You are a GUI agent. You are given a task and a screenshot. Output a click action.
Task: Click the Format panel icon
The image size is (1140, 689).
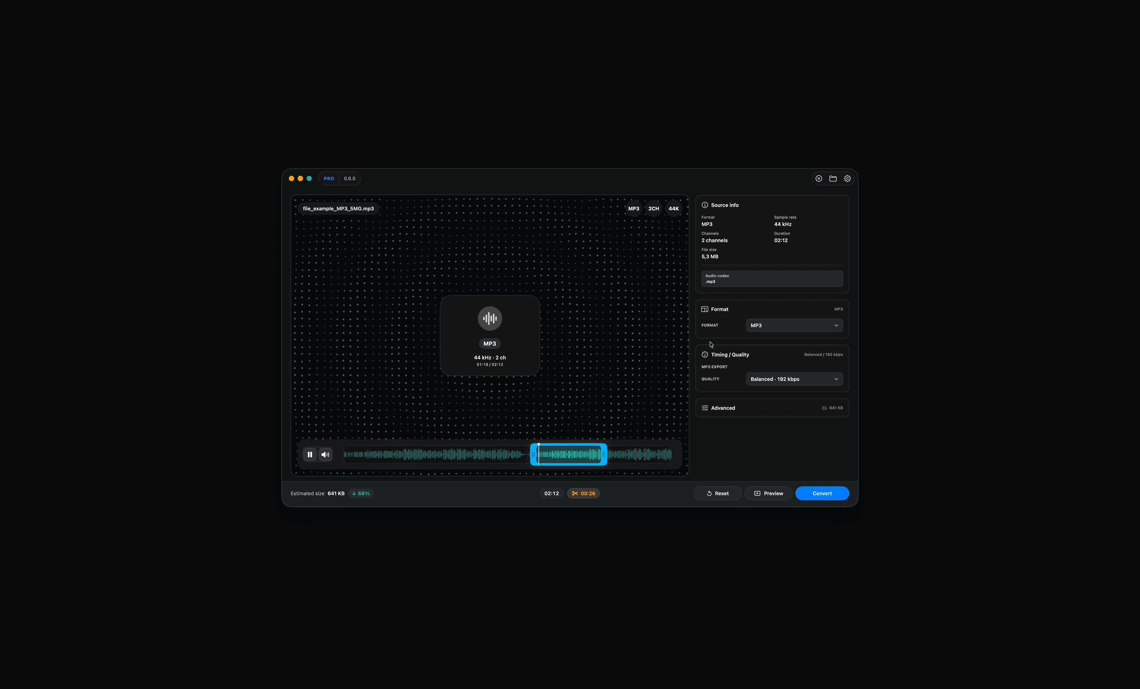coord(705,309)
